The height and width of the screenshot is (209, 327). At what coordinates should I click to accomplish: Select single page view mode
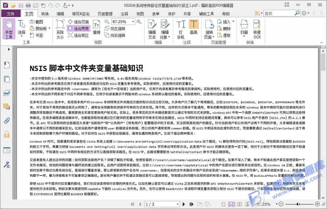tap(223, 204)
